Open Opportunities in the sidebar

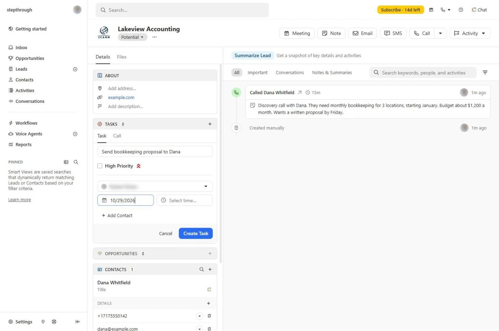click(x=30, y=58)
